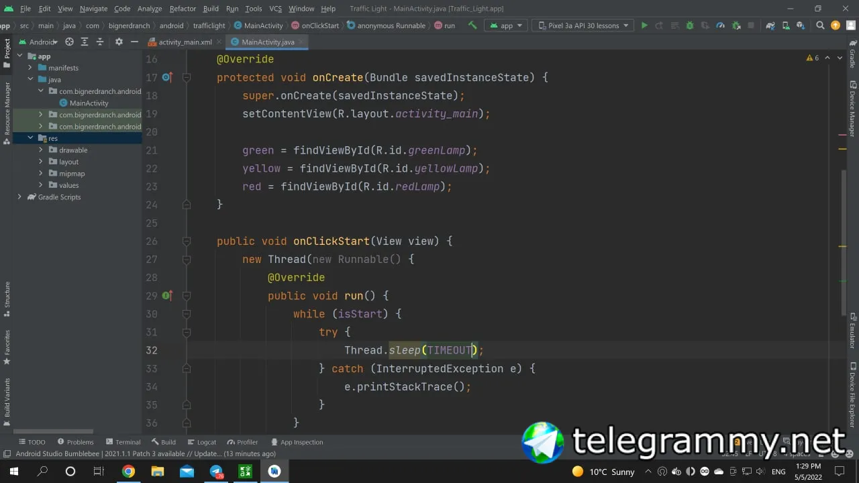The image size is (859, 483).
Task: Open Google Chrome from the taskbar
Action: (x=128, y=472)
